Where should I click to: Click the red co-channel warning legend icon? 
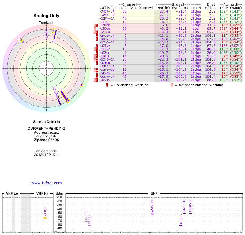pyautogui.click(x=107, y=85)
